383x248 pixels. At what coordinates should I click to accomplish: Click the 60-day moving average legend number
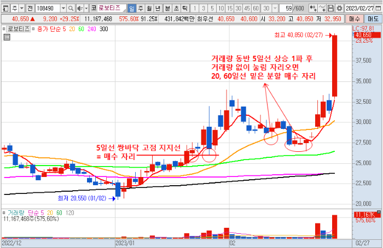click(82, 29)
